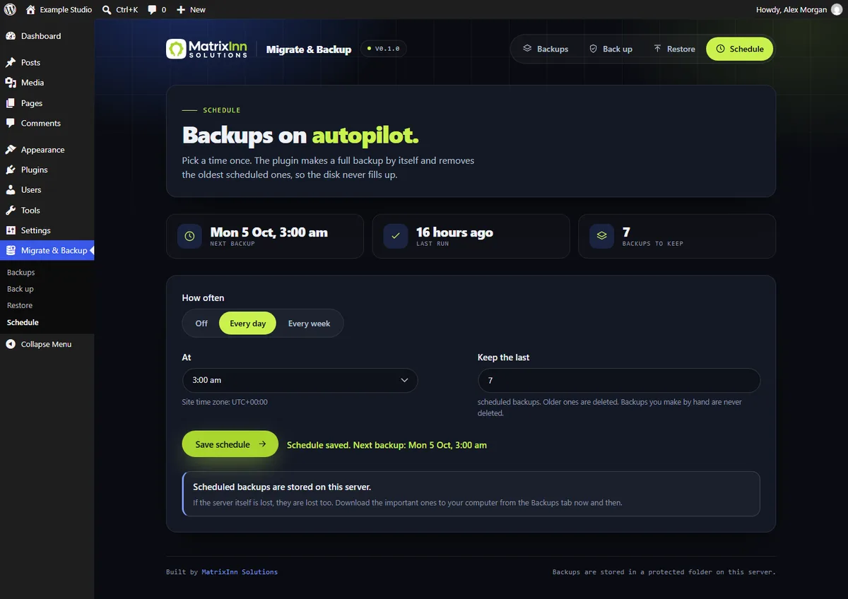Click the Media library icon
The width and height of the screenshot is (848, 599).
[11, 83]
